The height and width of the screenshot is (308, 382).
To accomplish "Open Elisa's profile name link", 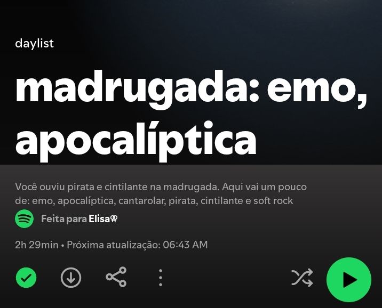I will 99,218.
